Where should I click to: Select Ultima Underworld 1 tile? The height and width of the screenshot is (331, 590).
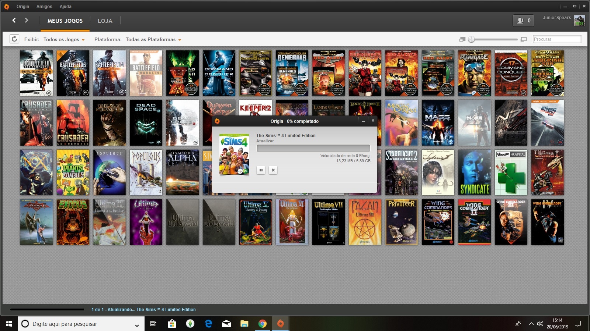183,222
